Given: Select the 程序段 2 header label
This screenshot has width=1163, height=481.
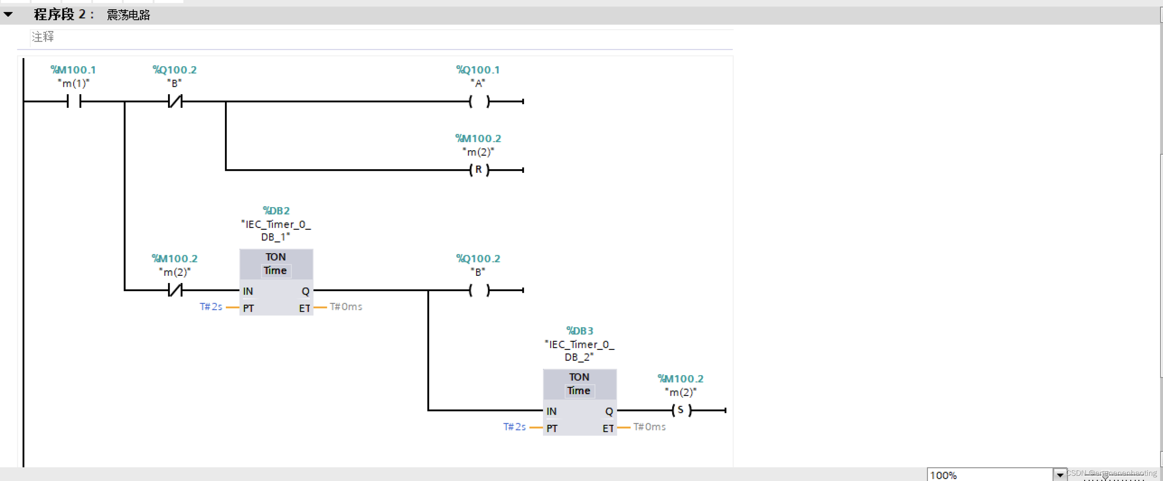Looking at the screenshot, I should click(x=64, y=15).
